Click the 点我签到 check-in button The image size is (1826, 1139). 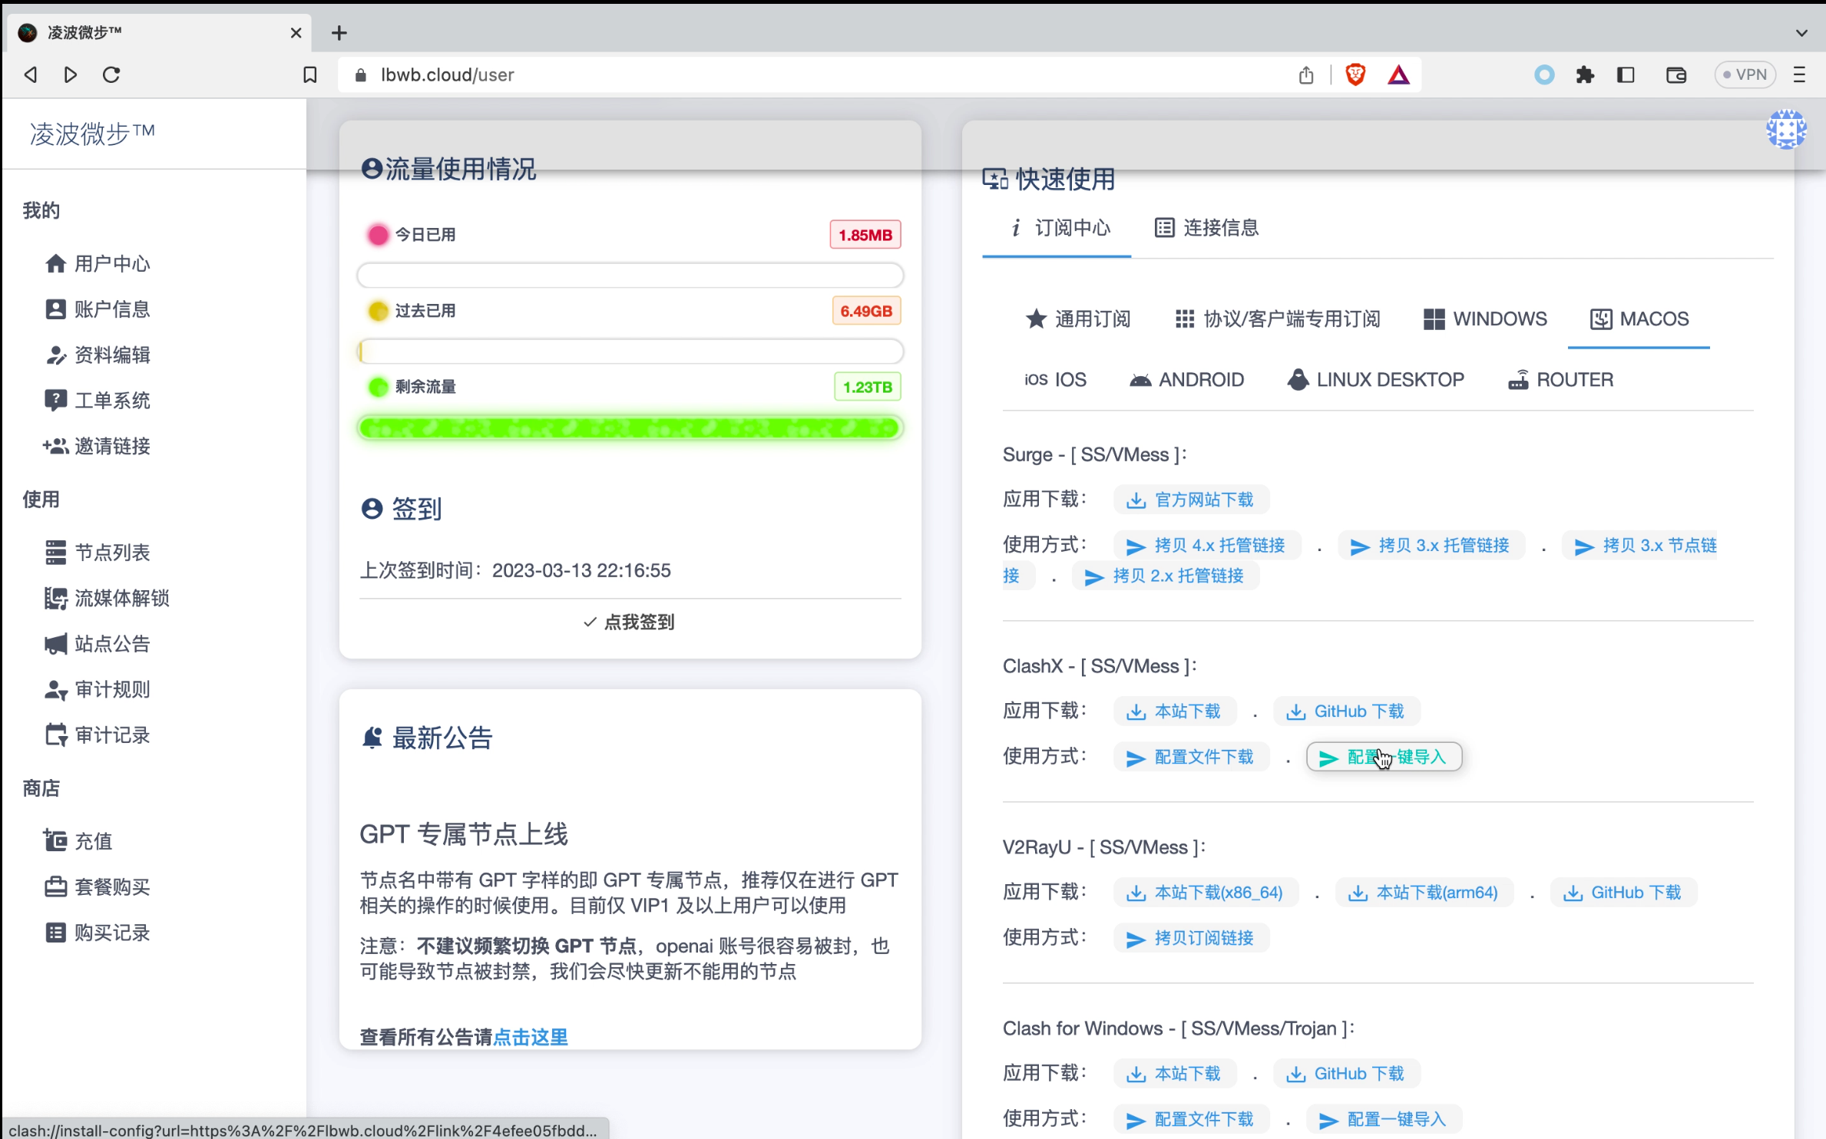(x=629, y=622)
